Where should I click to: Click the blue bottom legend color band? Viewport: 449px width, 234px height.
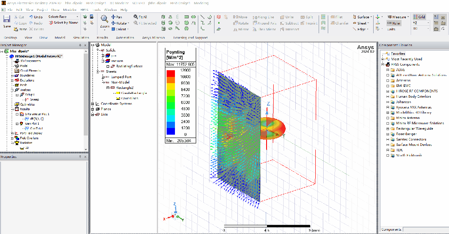(x=171, y=131)
